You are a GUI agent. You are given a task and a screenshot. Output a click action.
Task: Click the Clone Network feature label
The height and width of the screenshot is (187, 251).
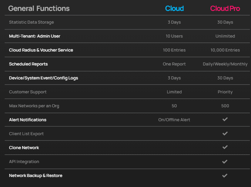coord(24,148)
